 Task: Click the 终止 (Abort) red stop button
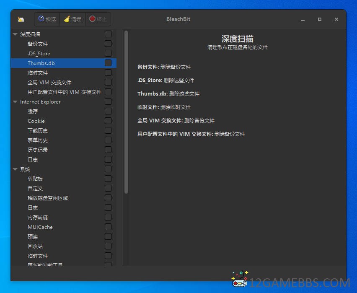pyautogui.click(x=98, y=19)
